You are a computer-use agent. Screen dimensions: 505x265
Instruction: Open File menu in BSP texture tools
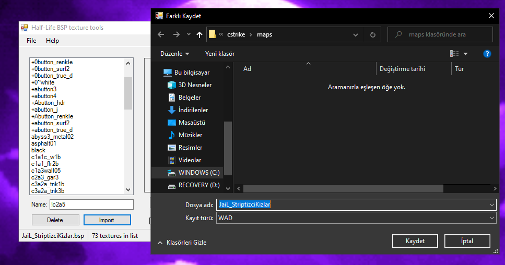[31, 41]
